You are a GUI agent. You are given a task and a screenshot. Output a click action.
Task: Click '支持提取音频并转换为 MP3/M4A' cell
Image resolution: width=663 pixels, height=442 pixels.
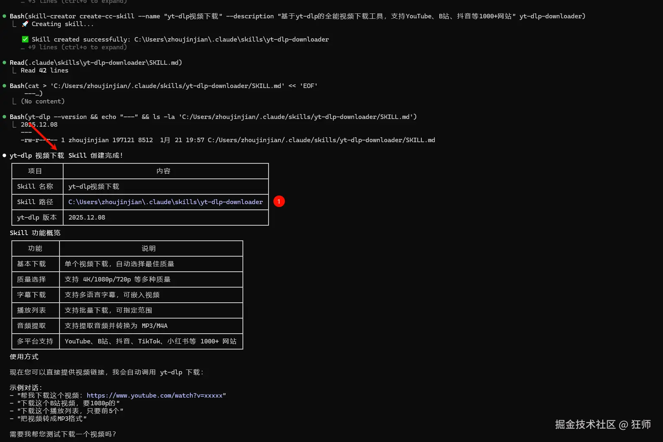pyautogui.click(x=151, y=326)
